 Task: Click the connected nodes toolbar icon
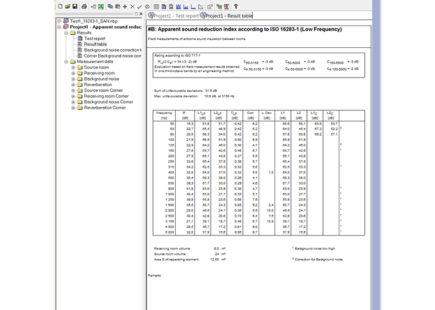(219, 7)
